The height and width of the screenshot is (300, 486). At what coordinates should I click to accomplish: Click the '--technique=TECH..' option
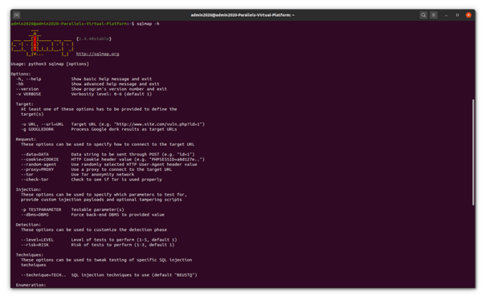(43, 275)
